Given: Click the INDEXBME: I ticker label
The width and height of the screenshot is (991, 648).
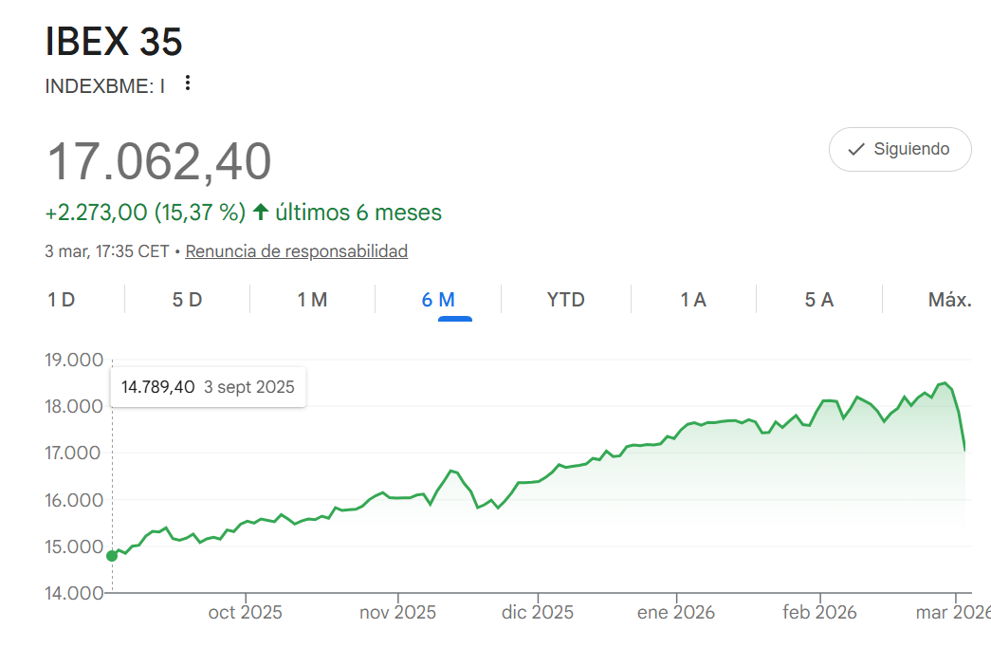Looking at the screenshot, I should click(x=104, y=85).
